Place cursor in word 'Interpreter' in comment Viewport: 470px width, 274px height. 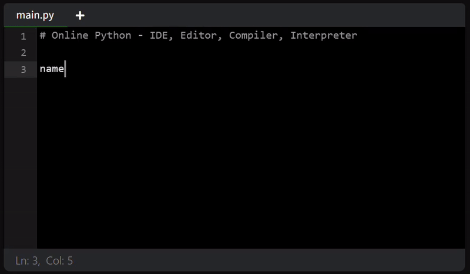324,36
